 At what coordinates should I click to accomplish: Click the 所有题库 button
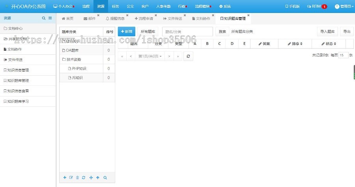pyautogui.click(x=148, y=31)
